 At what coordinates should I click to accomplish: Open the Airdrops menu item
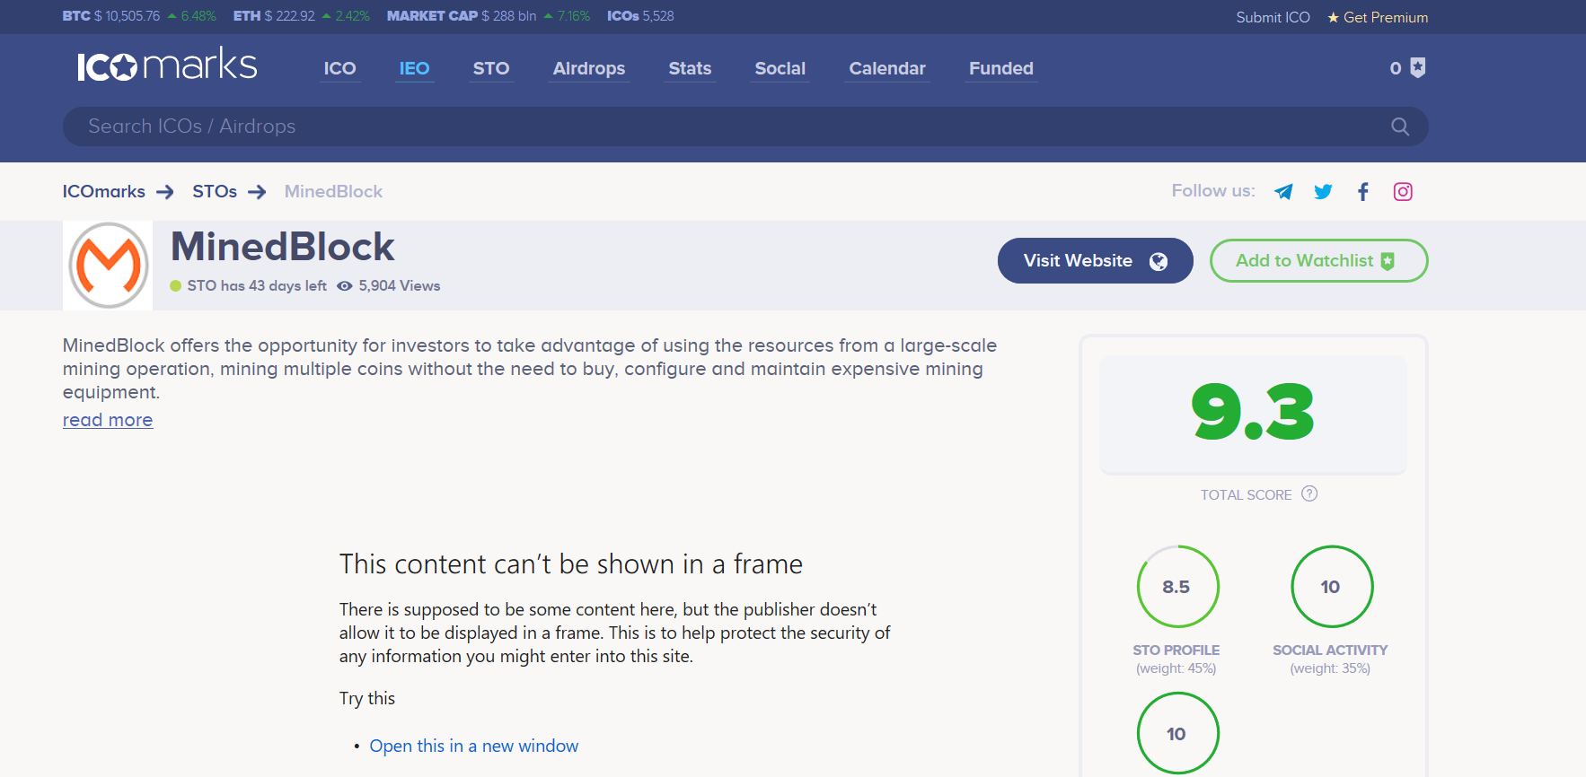(x=589, y=68)
